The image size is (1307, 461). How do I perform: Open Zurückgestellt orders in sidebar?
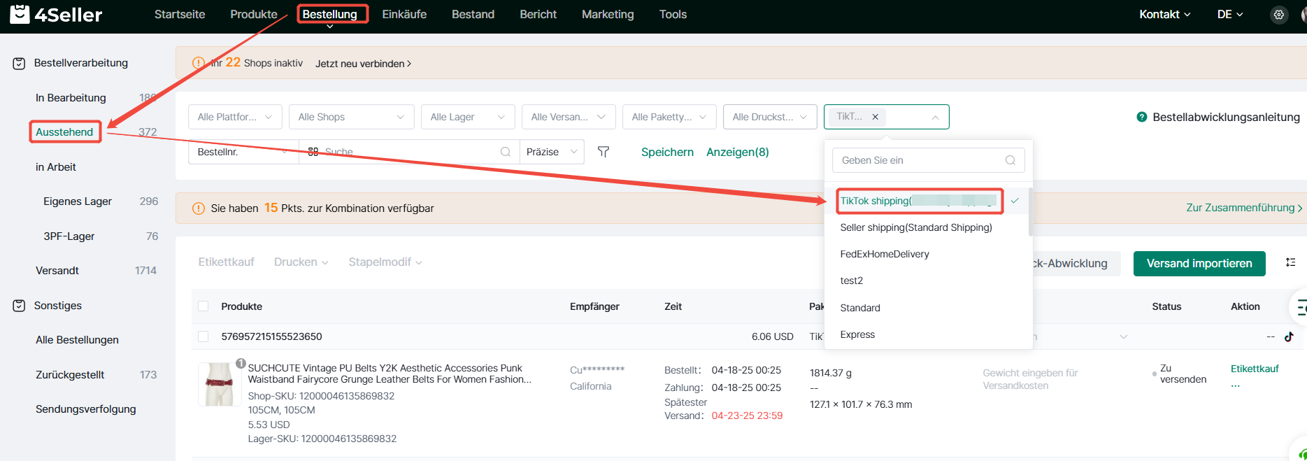pos(70,375)
